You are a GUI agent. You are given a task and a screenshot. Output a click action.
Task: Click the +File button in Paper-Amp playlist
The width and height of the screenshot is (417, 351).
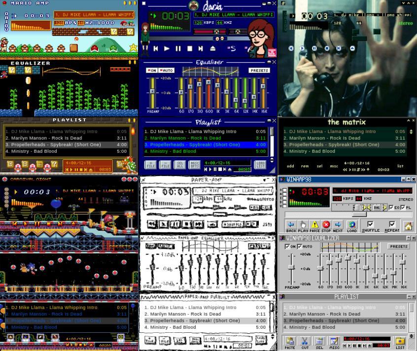pos(150,340)
